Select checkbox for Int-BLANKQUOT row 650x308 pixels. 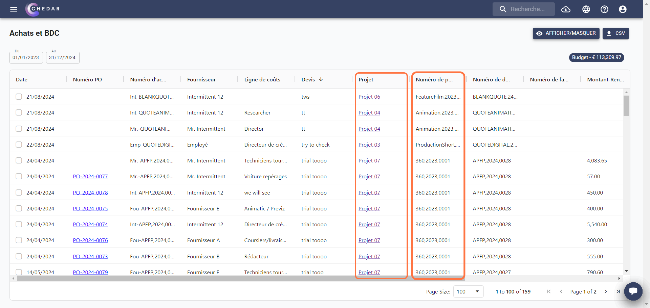(19, 97)
